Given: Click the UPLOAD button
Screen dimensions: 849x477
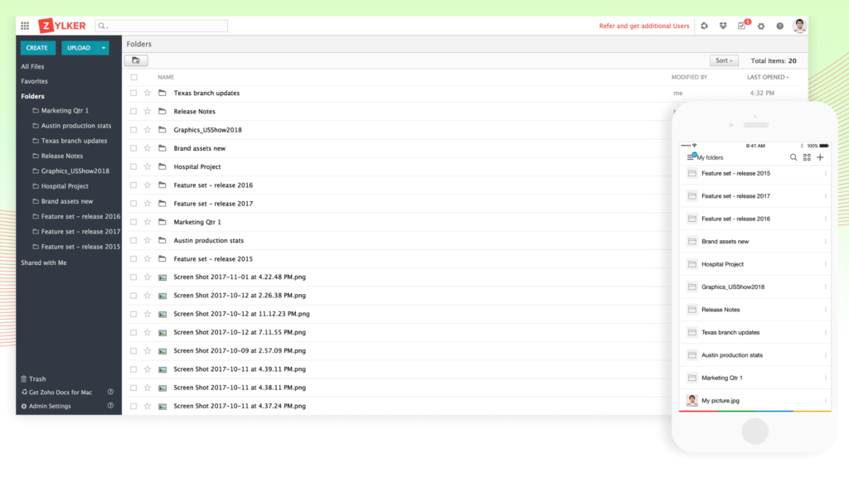Looking at the screenshot, I should [79, 47].
